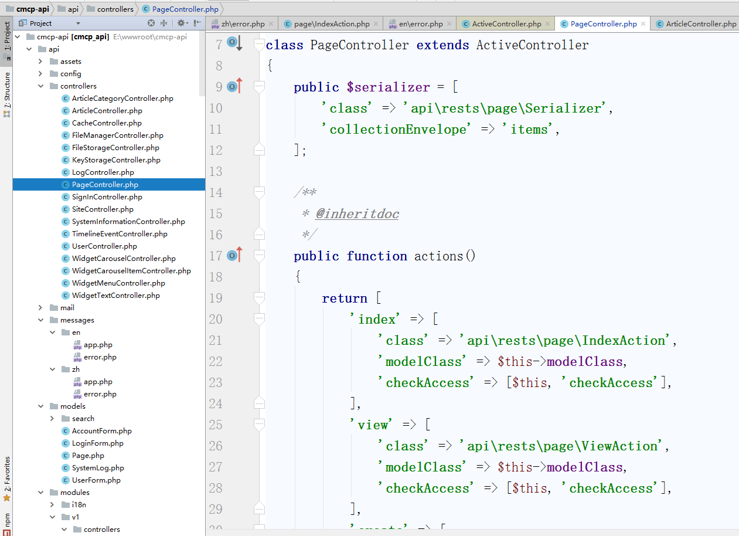Image resolution: width=739 pixels, height=536 pixels.
Task: Click the Collapse All icon in Project panel
Action: pyautogui.click(x=164, y=23)
